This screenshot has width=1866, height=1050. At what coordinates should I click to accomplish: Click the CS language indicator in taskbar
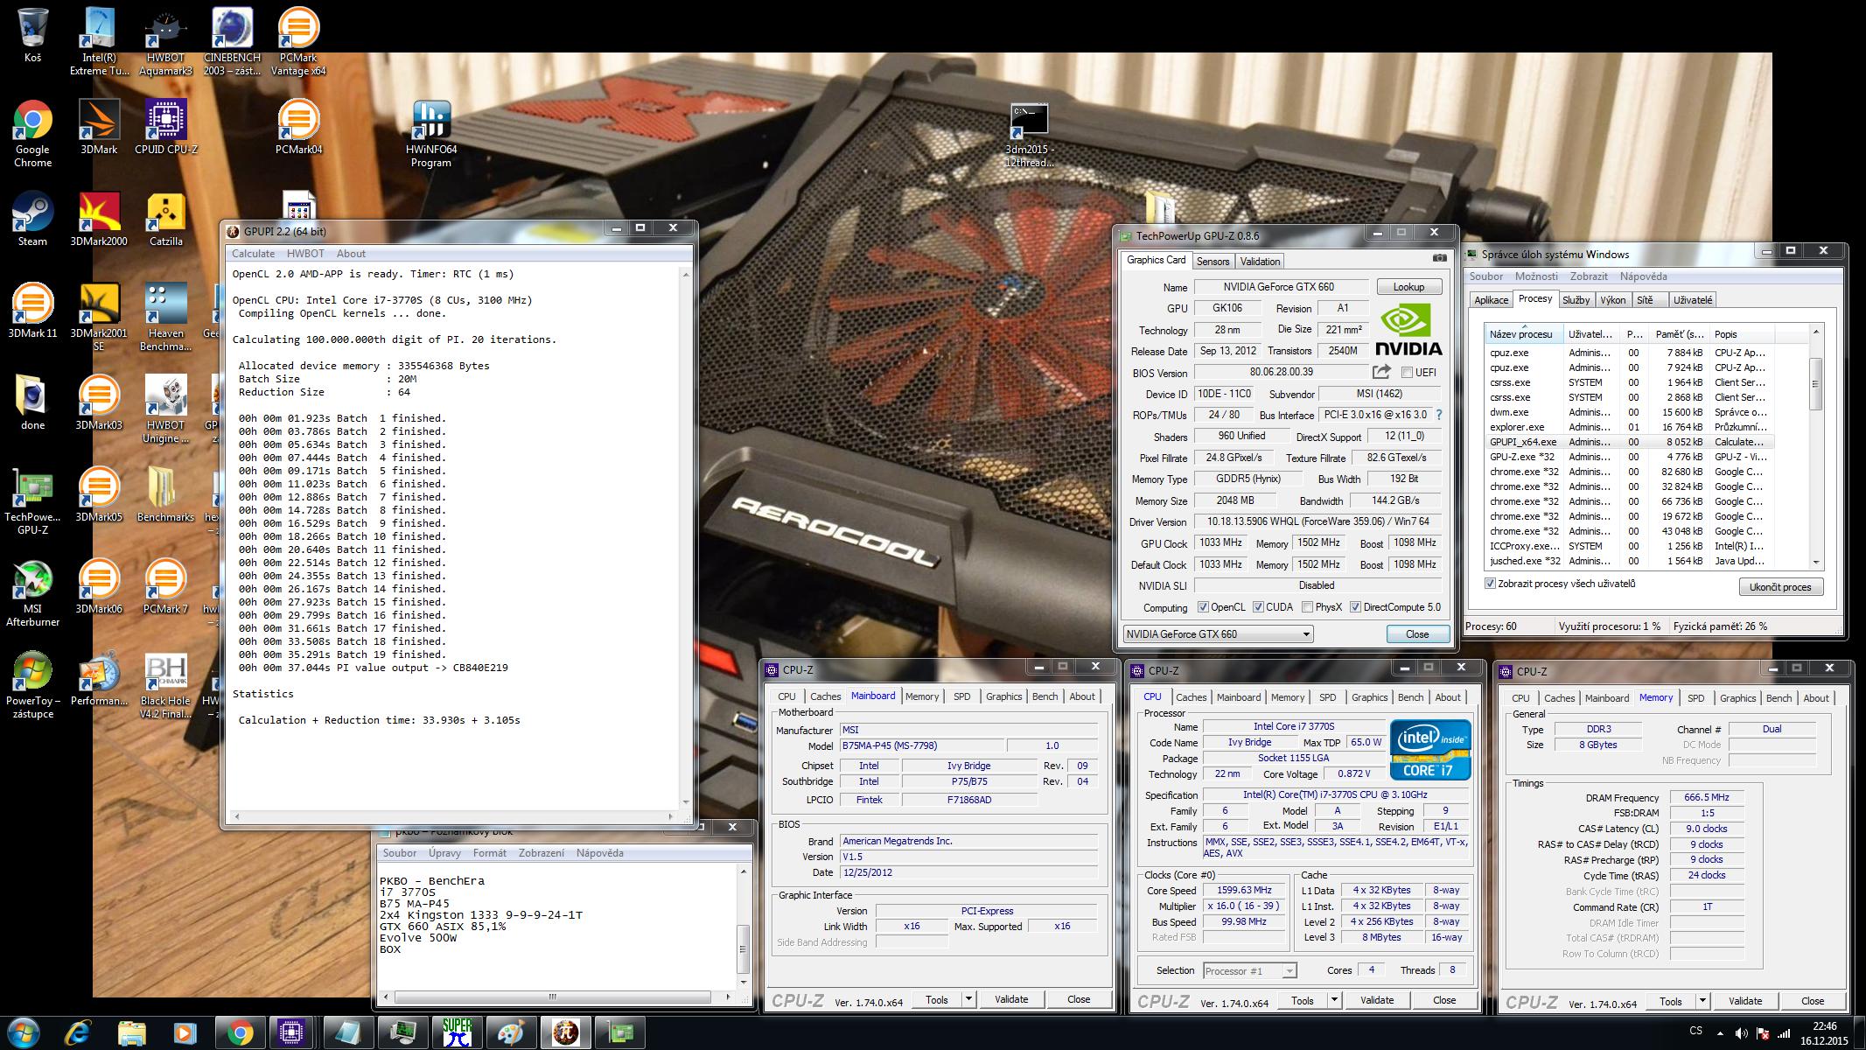pos(1695,1031)
